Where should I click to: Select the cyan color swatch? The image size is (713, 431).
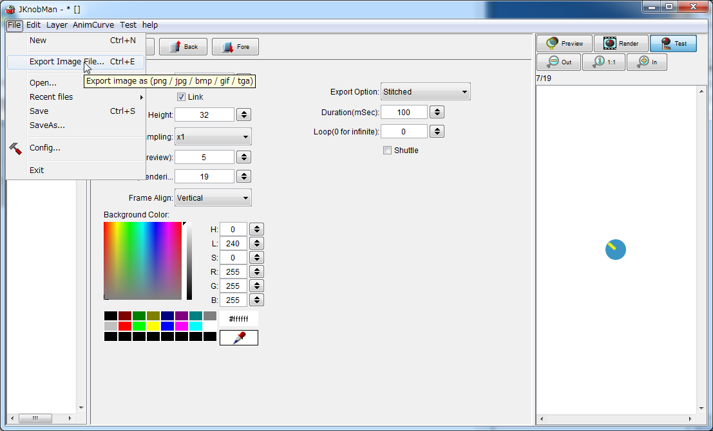point(196,326)
